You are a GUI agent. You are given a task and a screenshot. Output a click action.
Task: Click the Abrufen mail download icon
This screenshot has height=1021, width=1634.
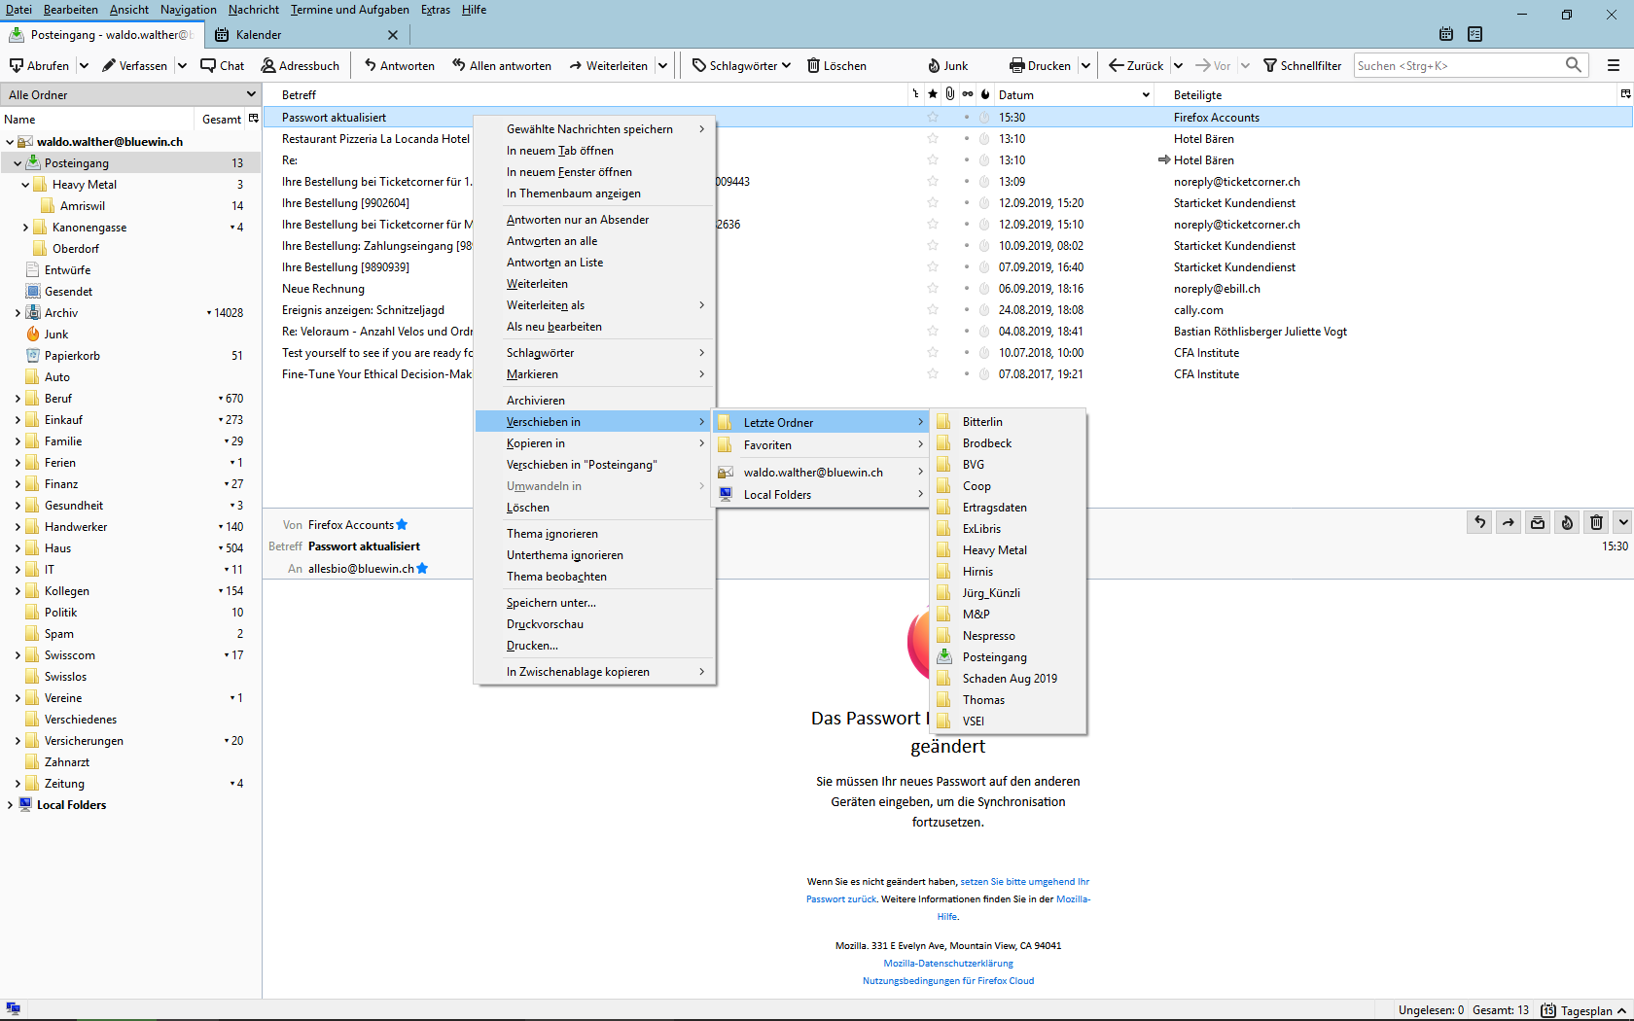pyautogui.click(x=17, y=65)
